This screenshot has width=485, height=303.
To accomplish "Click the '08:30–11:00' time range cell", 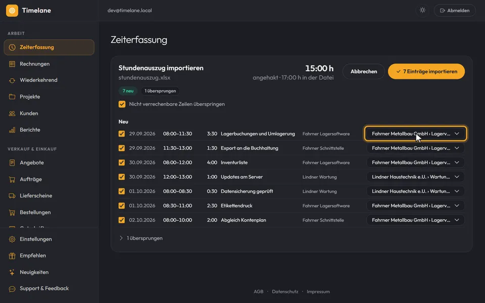I will tap(177, 206).
